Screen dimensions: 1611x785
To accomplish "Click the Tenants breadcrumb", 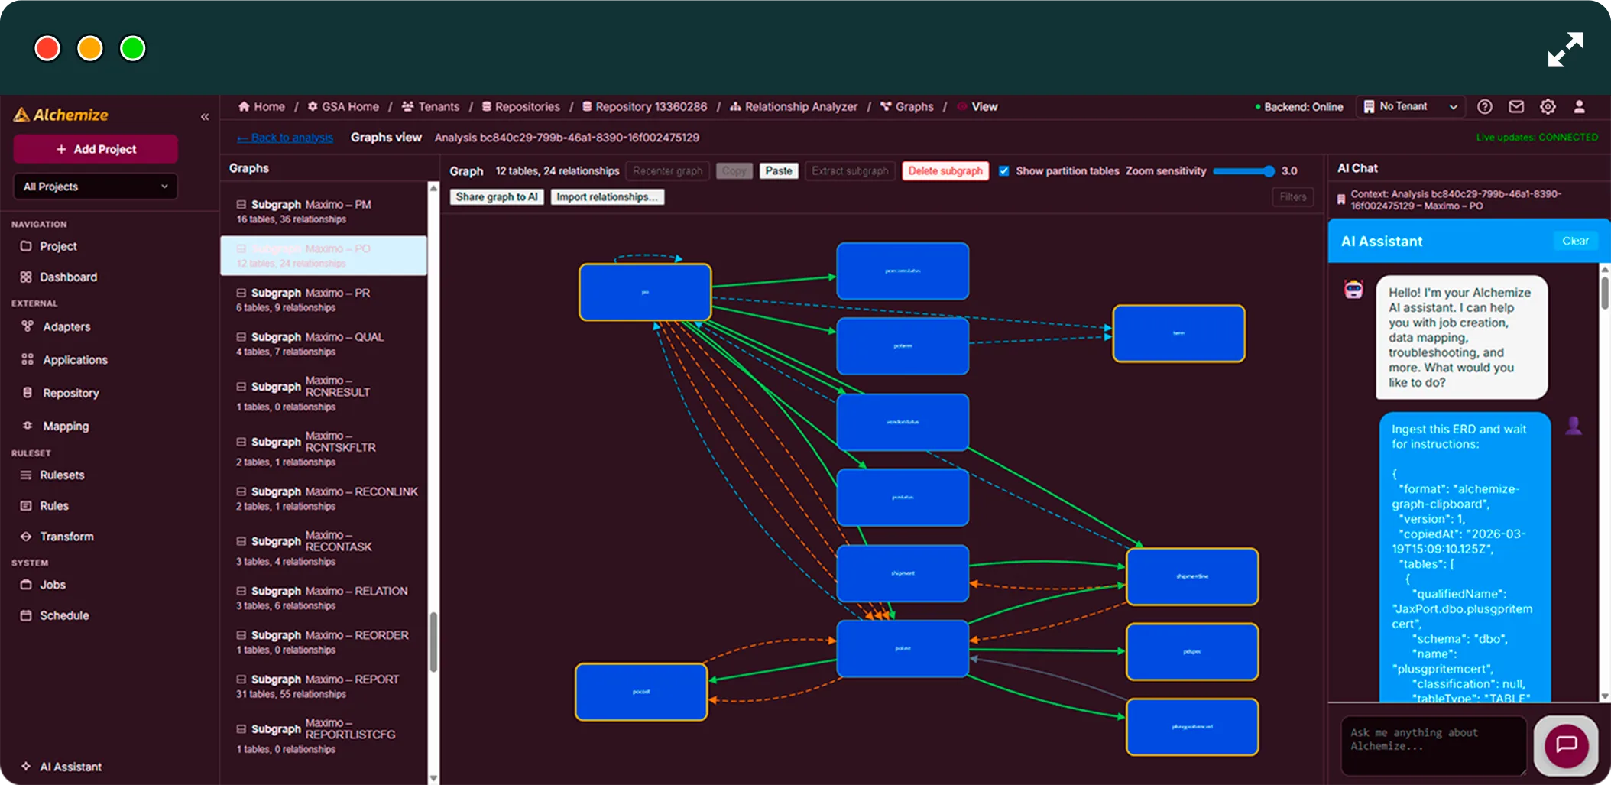I will pos(430,106).
